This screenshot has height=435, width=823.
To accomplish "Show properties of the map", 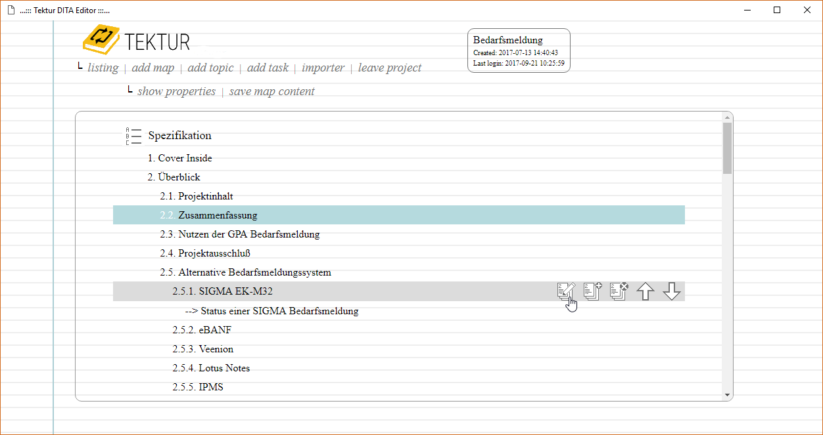I will [x=176, y=91].
